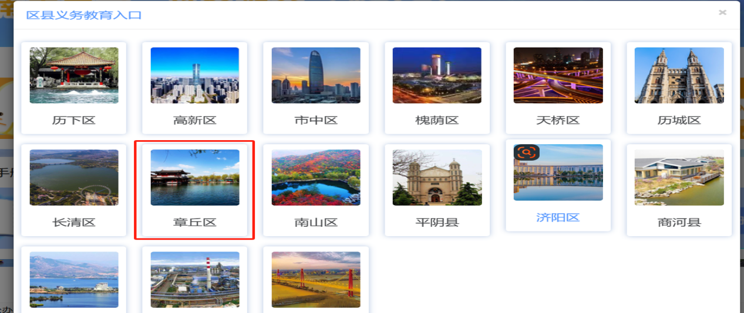
Task: Click the 市中区 tower image
Action: point(316,76)
